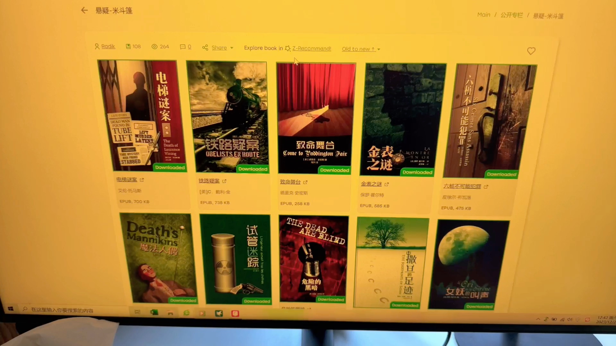
Task: Click Downloaded badge on 致命舞台 cover
Action: pos(335,170)
